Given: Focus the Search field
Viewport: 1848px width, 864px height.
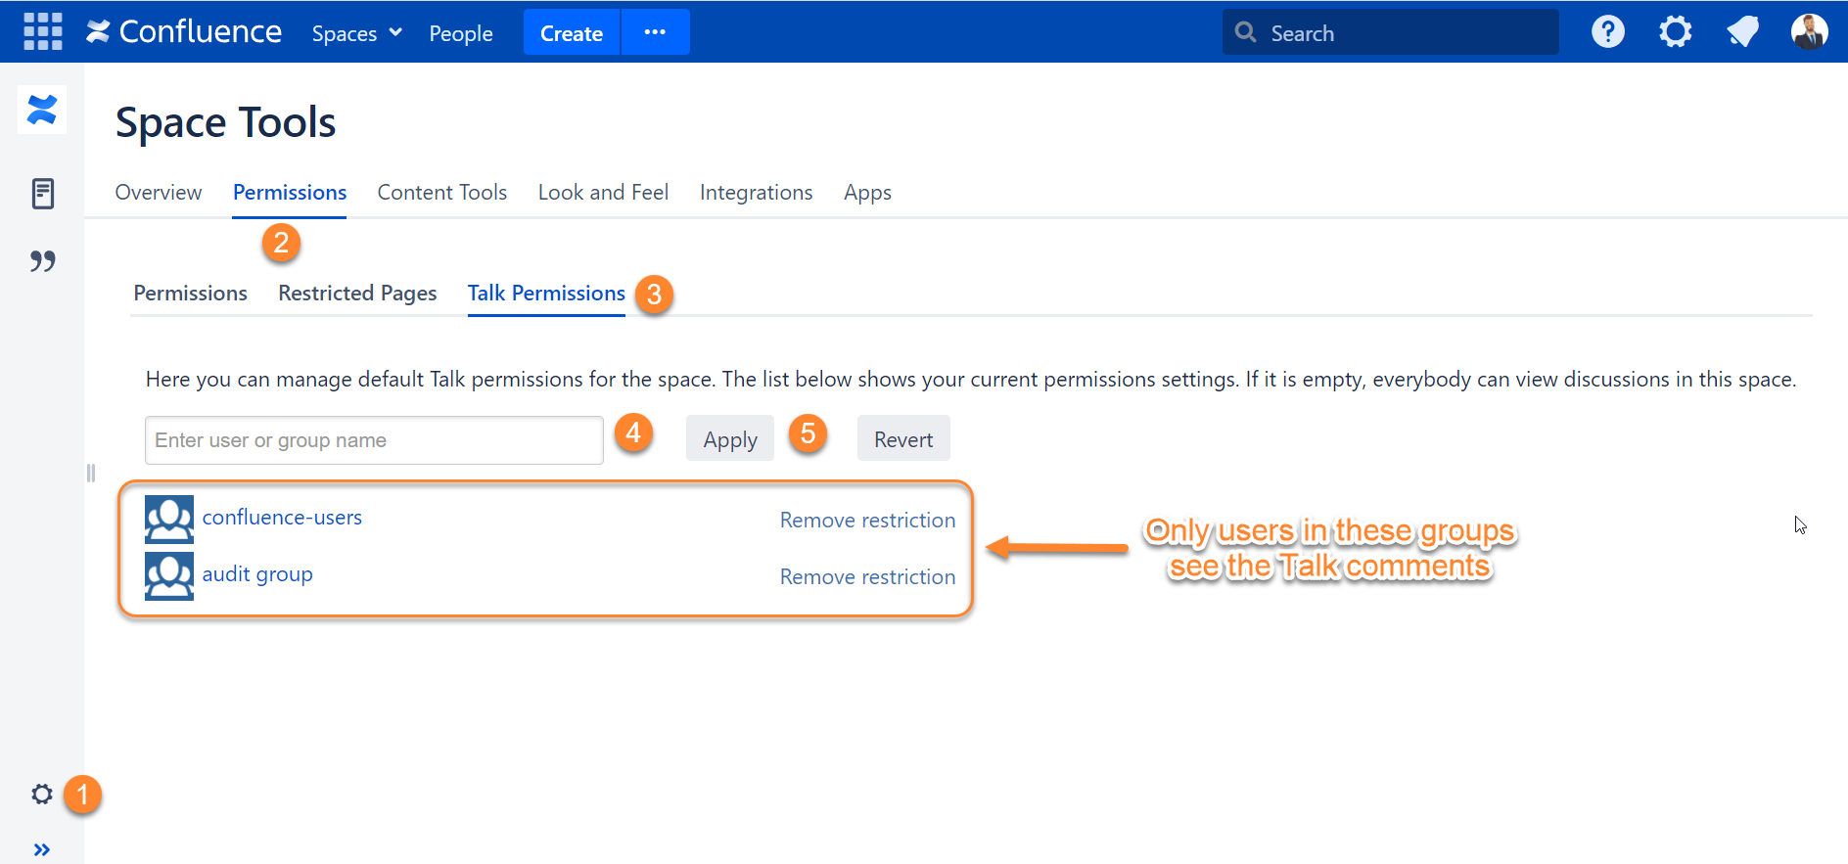Looking at the screenshot, I should [1390, 32].
